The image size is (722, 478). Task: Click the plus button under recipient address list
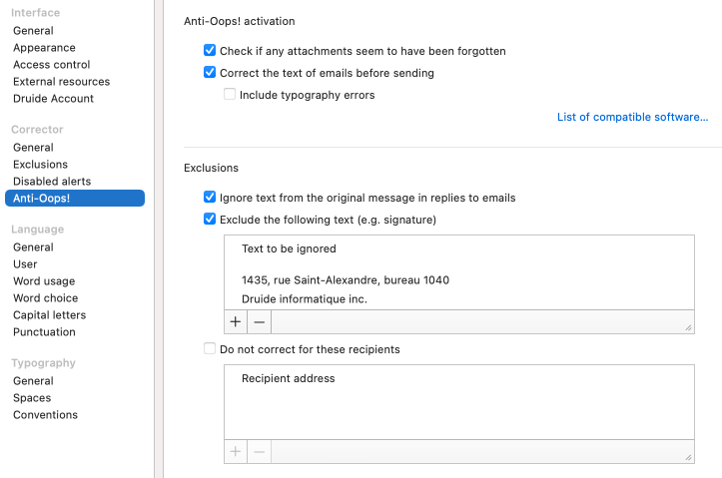236,451
